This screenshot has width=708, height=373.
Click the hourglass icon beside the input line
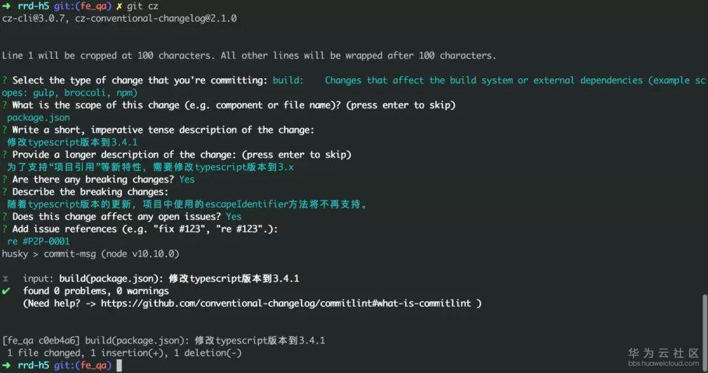click(x=6, y=279)
